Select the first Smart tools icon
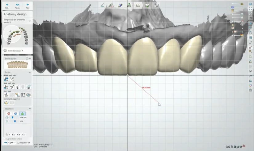 [6, 95]
